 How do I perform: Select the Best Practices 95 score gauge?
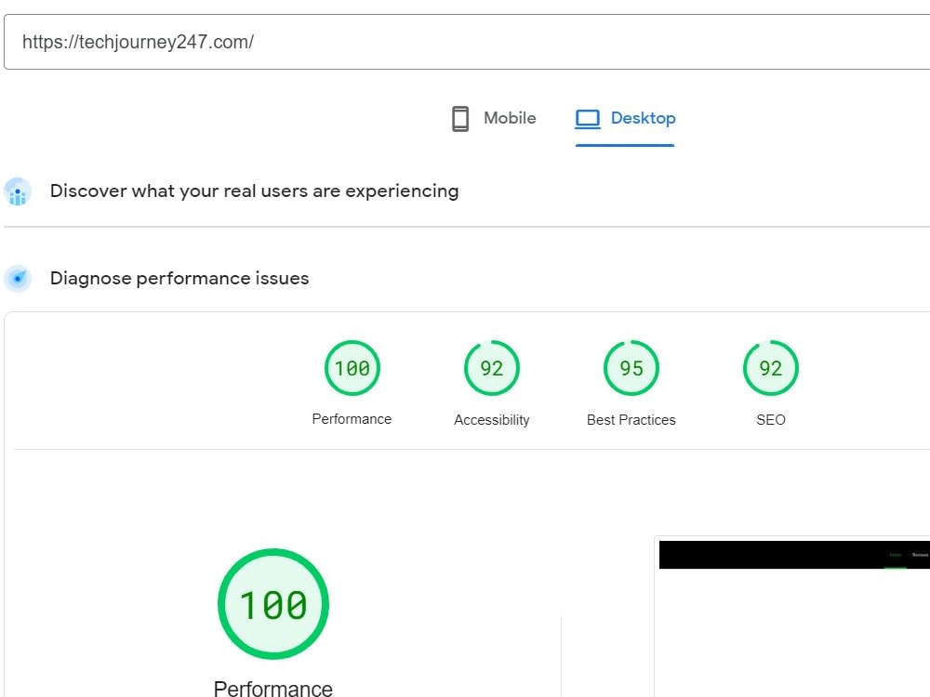[631, 367]
